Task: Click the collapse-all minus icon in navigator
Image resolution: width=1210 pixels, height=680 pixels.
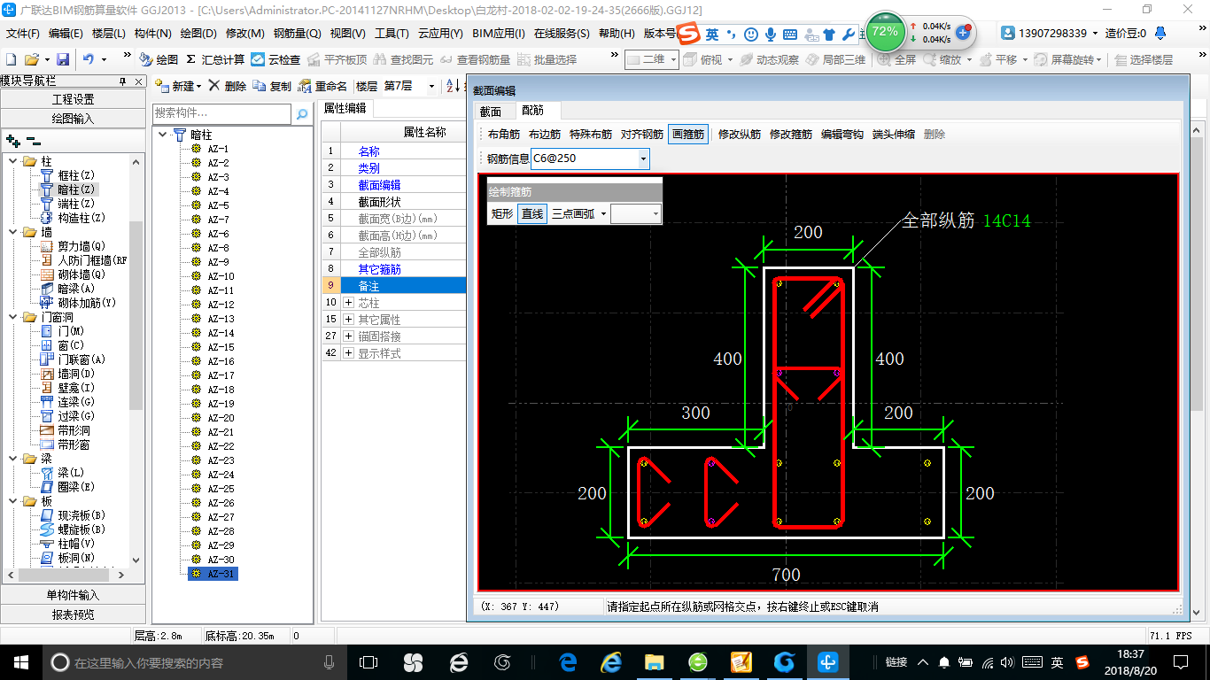Action: coord(34,141)
